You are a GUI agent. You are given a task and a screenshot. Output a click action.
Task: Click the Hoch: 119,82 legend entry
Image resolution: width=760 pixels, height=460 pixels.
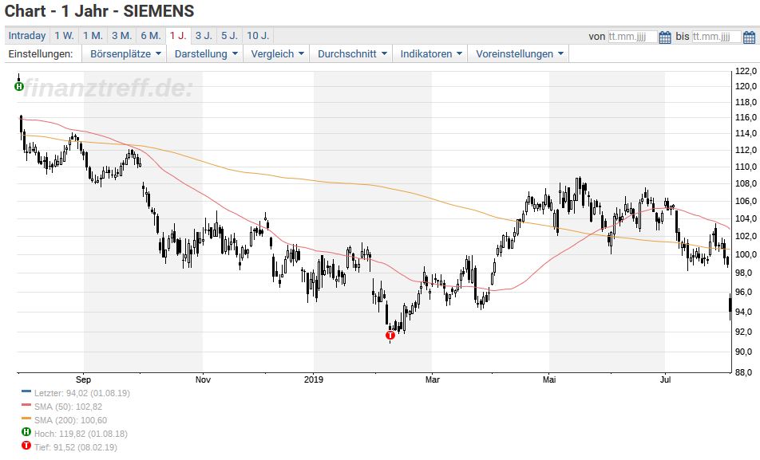(81, 434)
